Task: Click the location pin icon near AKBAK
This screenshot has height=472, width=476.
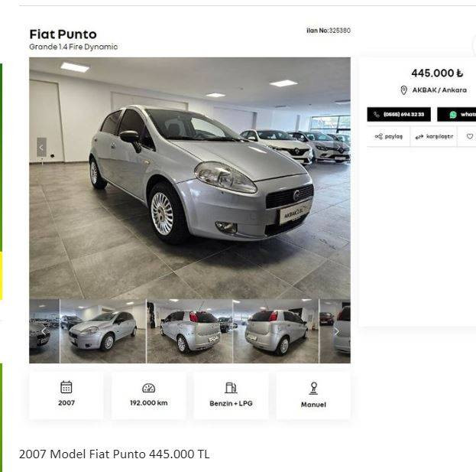Action: click(403, 90)
